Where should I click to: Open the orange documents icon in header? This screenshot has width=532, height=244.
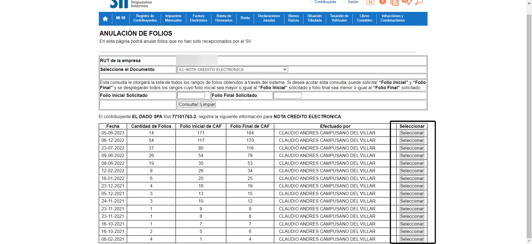click(x=394, y=2)
